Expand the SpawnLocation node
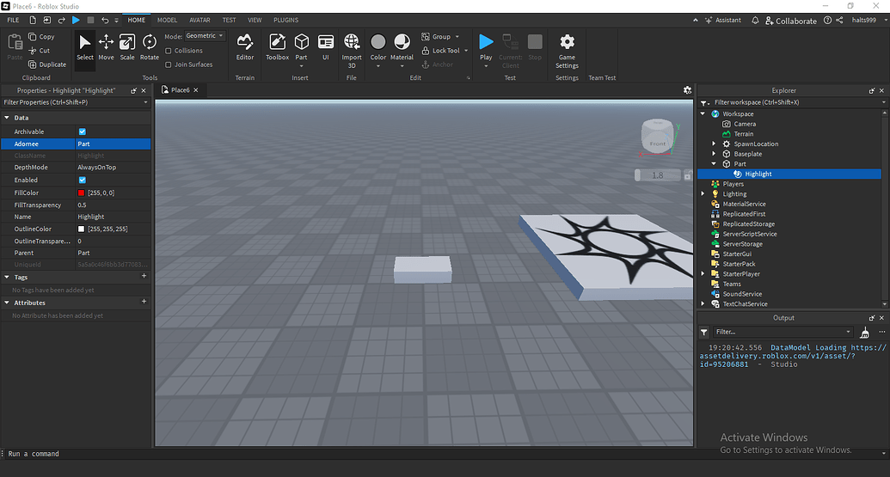This screenshot has width=890, height=477. 714,144
